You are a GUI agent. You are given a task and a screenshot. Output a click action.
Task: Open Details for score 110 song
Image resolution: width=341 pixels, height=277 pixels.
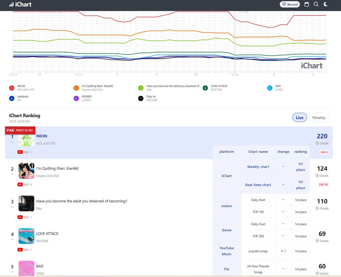coord(322,208)
